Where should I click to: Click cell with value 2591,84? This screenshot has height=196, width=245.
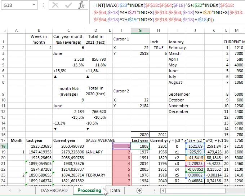click(214, 146)
